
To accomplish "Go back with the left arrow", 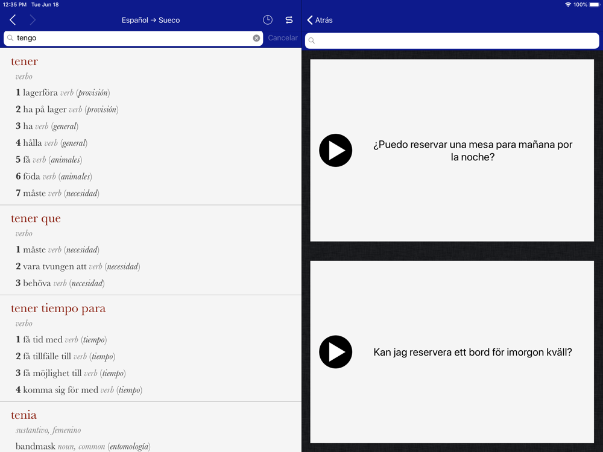I will (13, 20).
